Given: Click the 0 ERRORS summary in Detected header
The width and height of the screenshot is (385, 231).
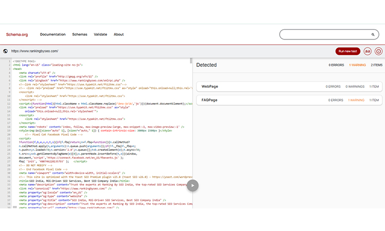Looking at the screenshot, I should click(336, 65).
